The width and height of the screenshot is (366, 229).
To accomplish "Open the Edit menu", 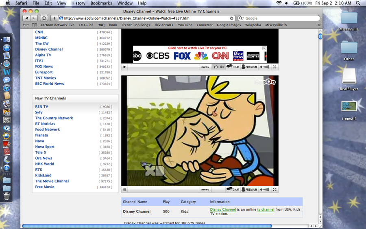I will (48, 3).
